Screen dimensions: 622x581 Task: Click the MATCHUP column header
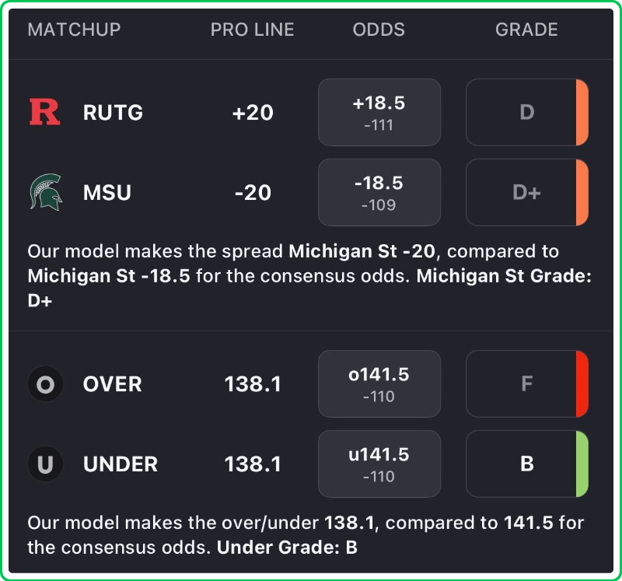74,30
